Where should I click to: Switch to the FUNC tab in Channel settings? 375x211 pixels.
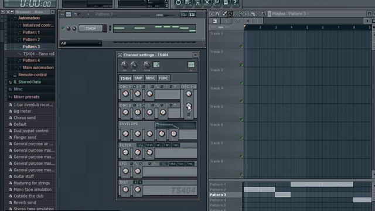coord(163,78)
